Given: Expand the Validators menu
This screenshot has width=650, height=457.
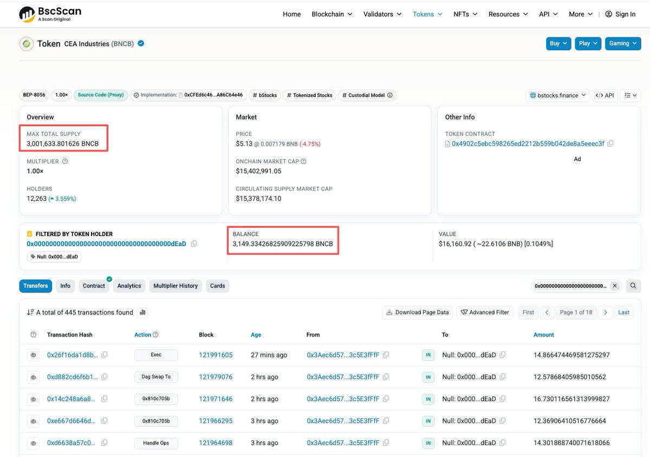Looking at the screenshot, I should pyautogui.click(x=382, y=14).
